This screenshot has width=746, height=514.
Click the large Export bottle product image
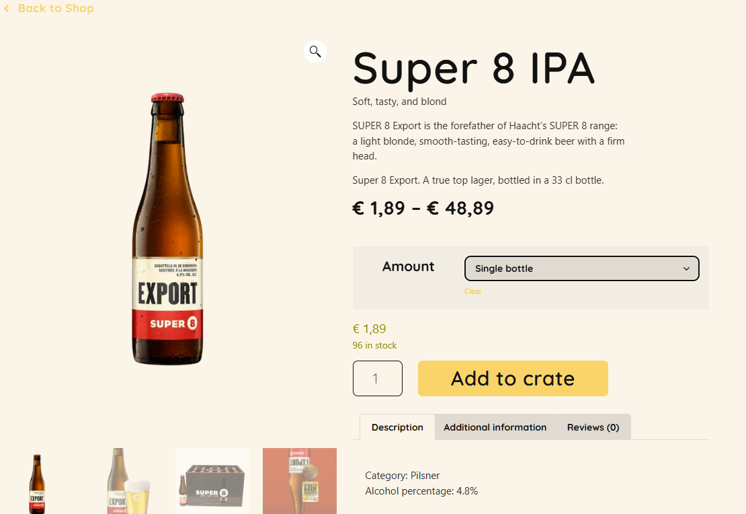[x=167, y=230]
